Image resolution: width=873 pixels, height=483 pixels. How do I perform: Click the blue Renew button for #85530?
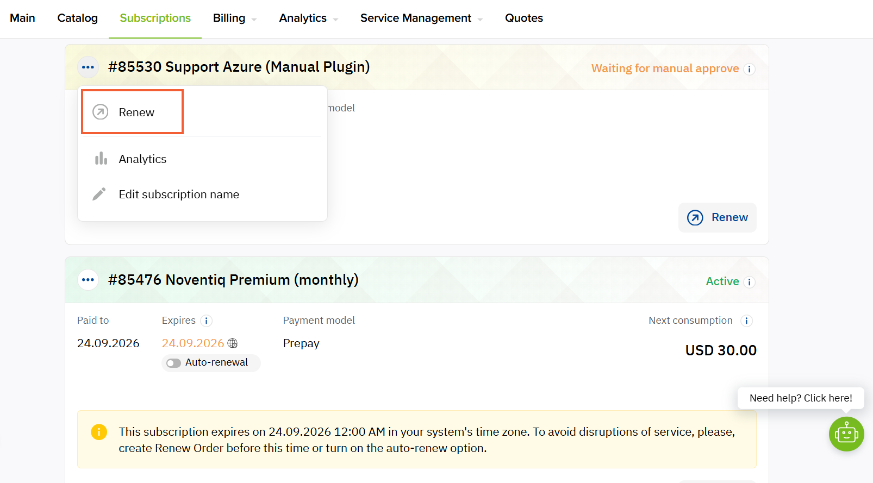(718, 217)
